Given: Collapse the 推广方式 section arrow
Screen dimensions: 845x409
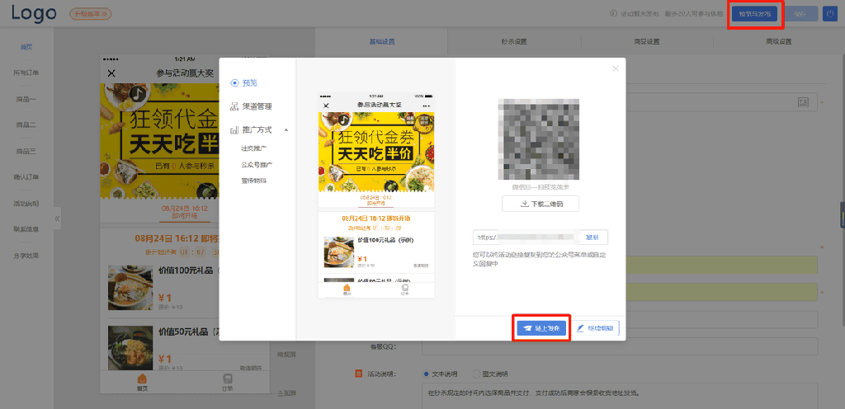Looking at the screenshot, I should pyautogui.click(x=286, y=129).
